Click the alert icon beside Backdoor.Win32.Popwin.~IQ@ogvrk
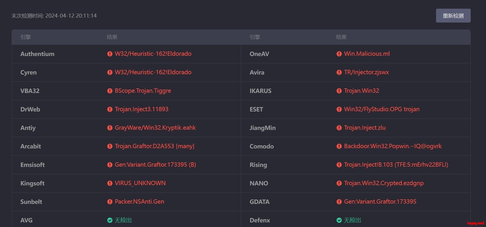 tap(339, 146)
